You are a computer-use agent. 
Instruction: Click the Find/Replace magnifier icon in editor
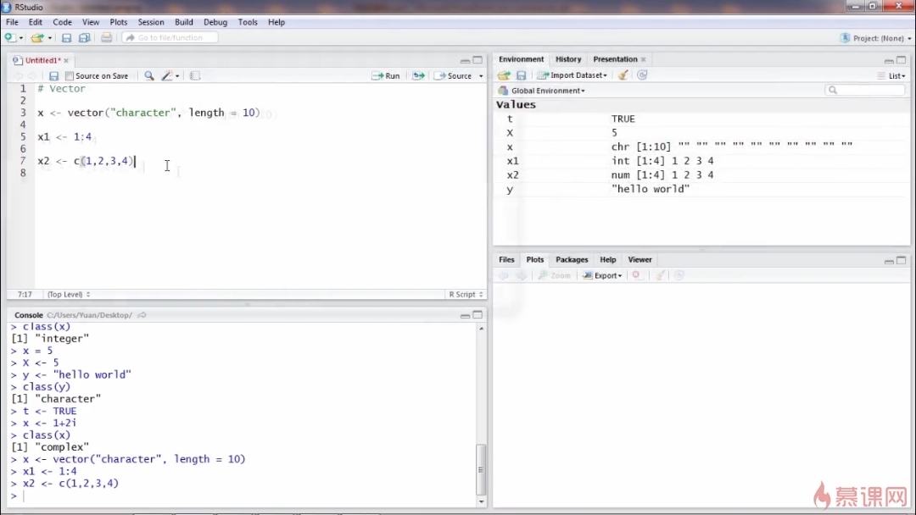pyautogui.click(x=149, y=75)
